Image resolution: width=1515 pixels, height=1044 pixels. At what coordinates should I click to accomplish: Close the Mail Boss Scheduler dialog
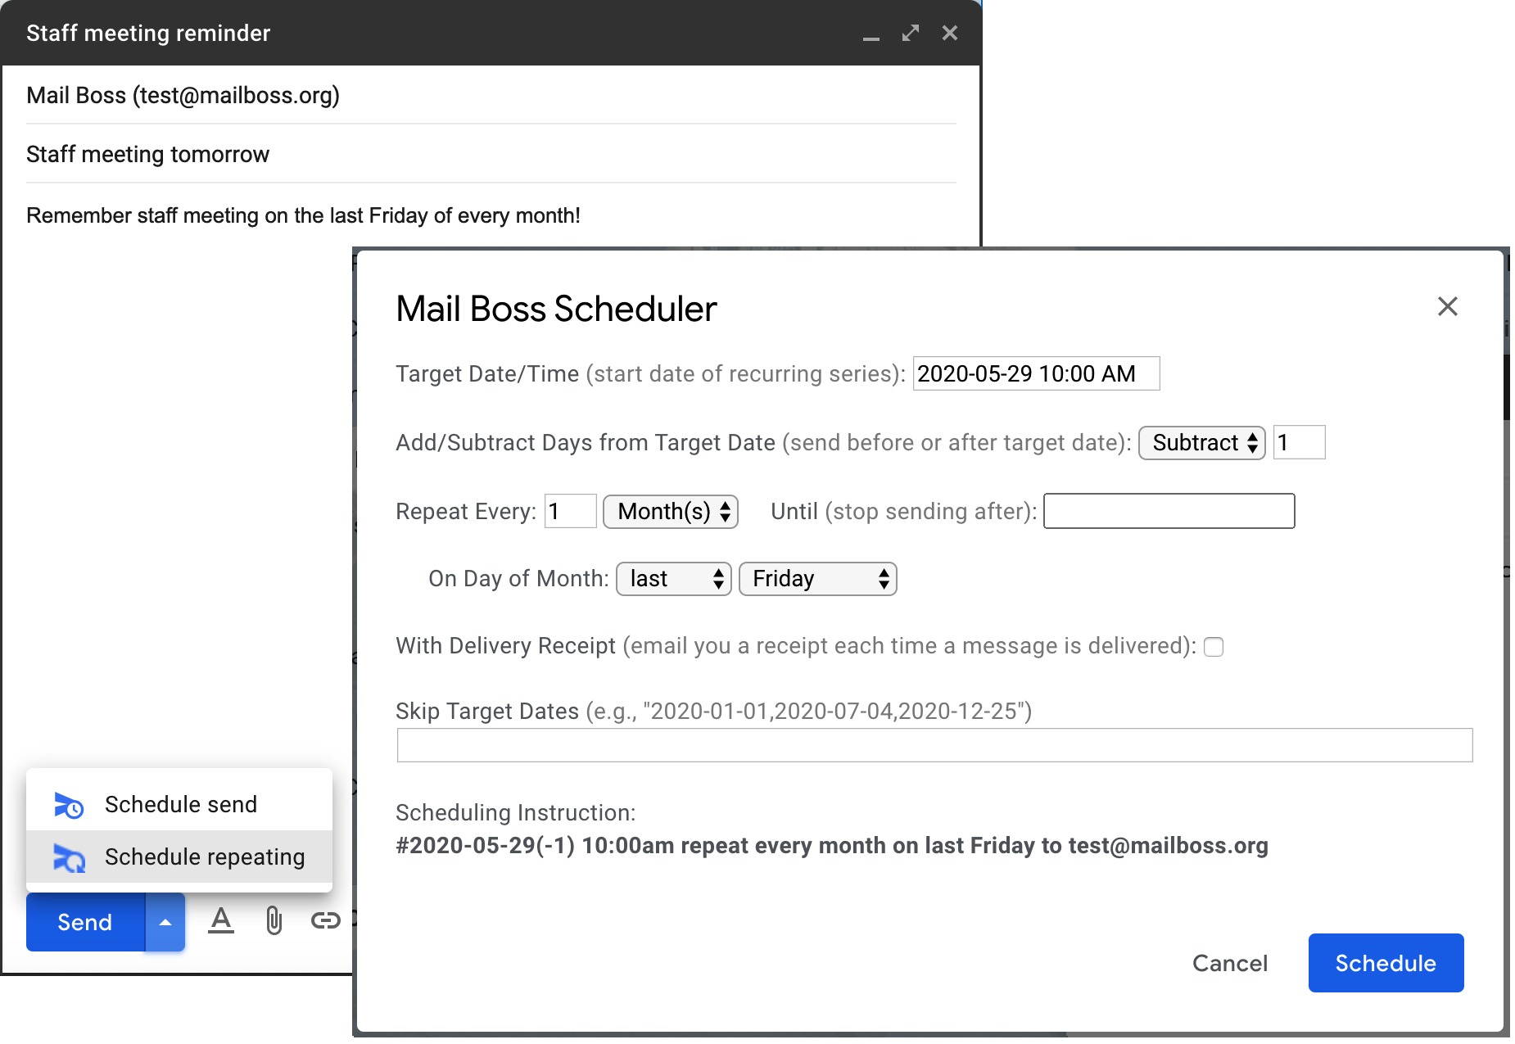1448,306
